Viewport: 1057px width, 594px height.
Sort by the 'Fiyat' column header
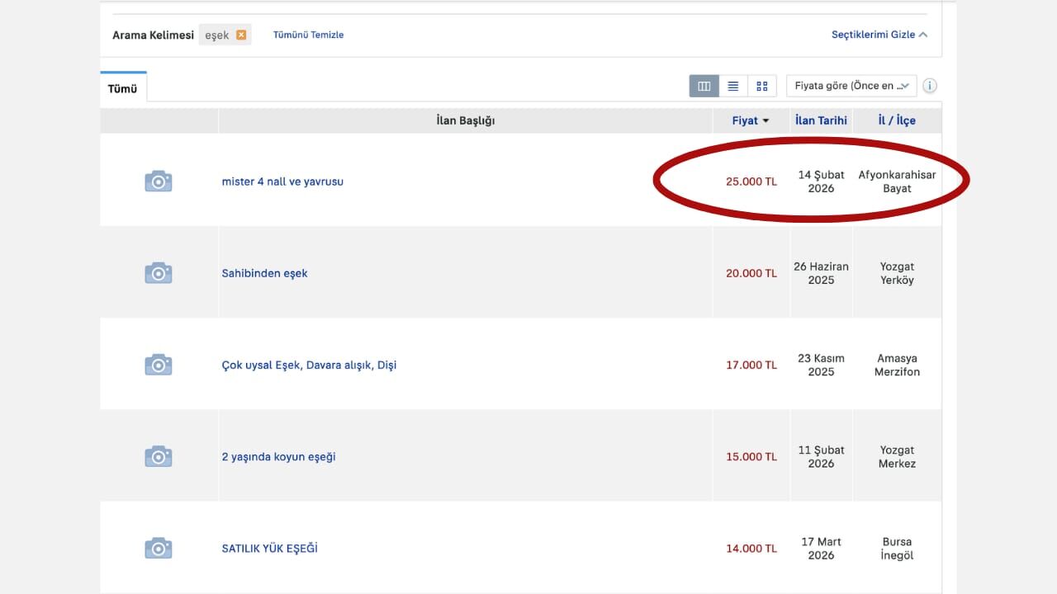coord(750,120)
